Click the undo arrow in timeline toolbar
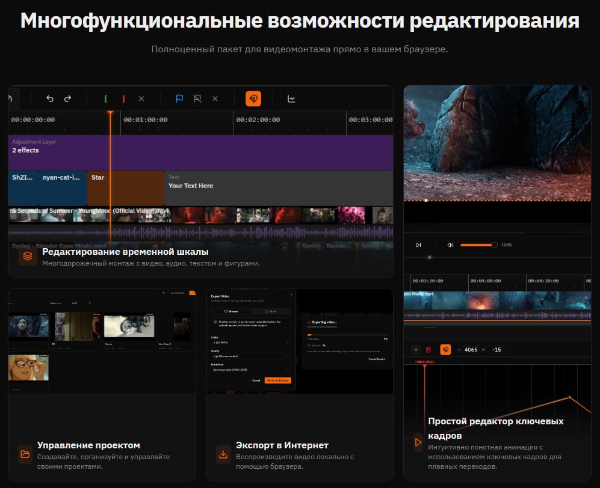Image resolution: width=600 pixels, height=488 pixels. coord(50,99)
